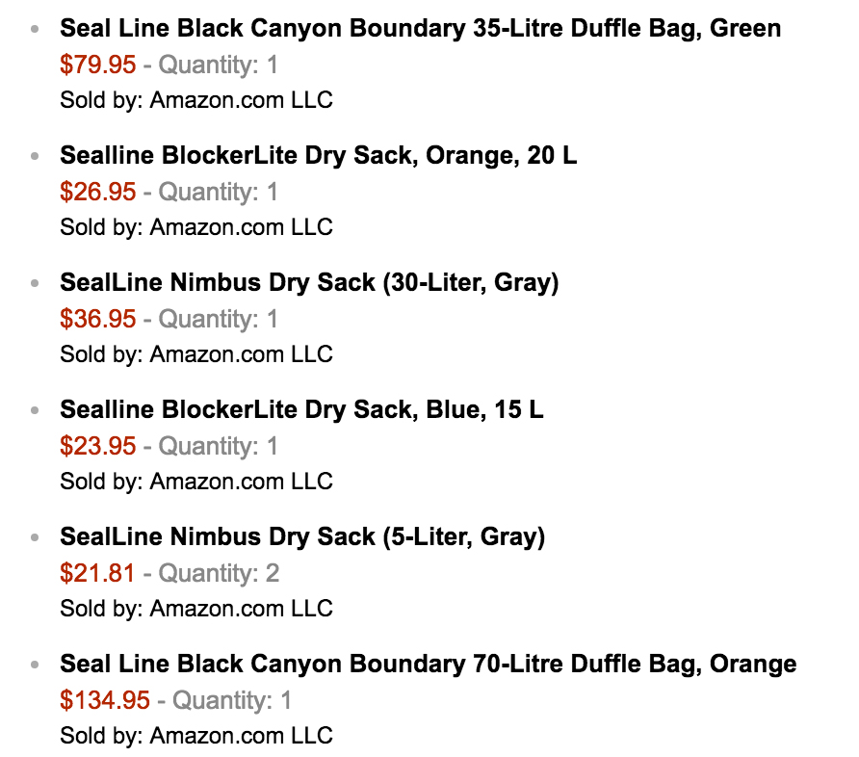Image resolution: width=859 pixels, height=757 pixels.
Task: Open SealLine Nimbus Dry Sack 30-Liter Gray
Action: pyautogui.click(x=309, y=282)
